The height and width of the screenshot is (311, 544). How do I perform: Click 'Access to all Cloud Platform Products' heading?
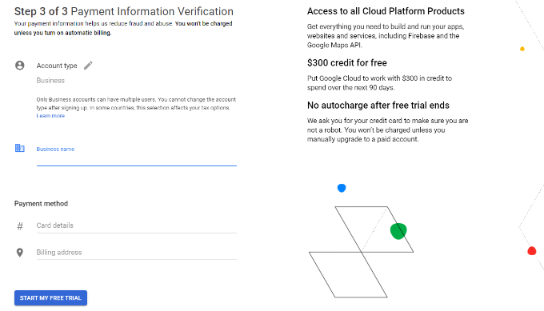pos(386,11)
